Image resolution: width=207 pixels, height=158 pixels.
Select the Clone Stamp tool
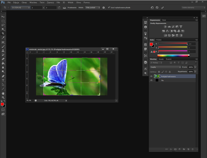[x=3, y=51]
